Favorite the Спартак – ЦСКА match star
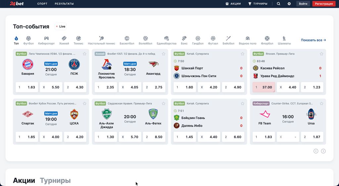The image size is (339, 186). point(84,104)
